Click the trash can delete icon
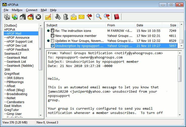 pos(66,17)
